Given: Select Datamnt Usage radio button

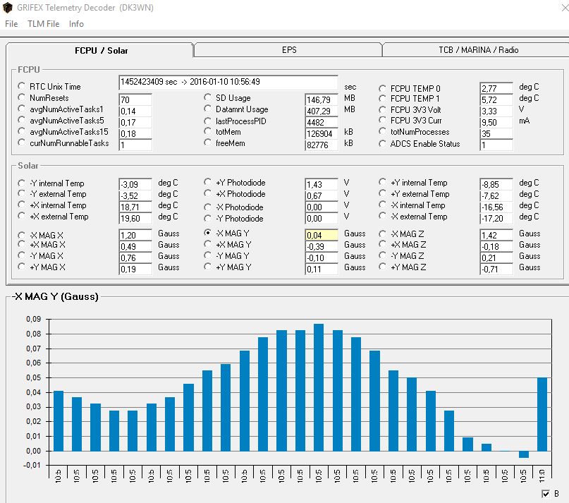Looking at the screenshot, I should [x=207, y=109].
